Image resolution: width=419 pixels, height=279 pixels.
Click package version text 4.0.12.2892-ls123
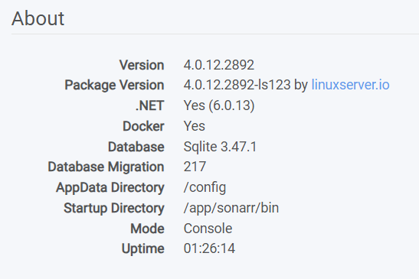click(237, 85)
